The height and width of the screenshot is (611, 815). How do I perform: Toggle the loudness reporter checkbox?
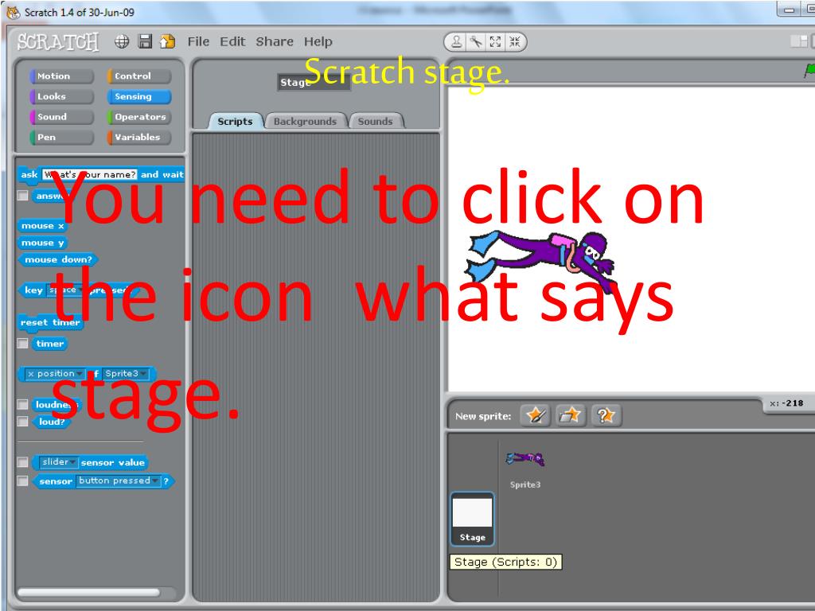pos(22,404)
